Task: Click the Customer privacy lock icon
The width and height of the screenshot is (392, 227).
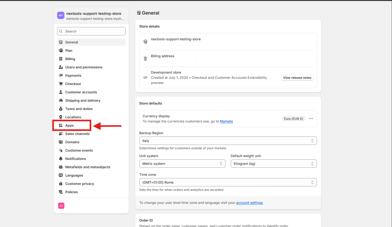Action: pos(61,184)
